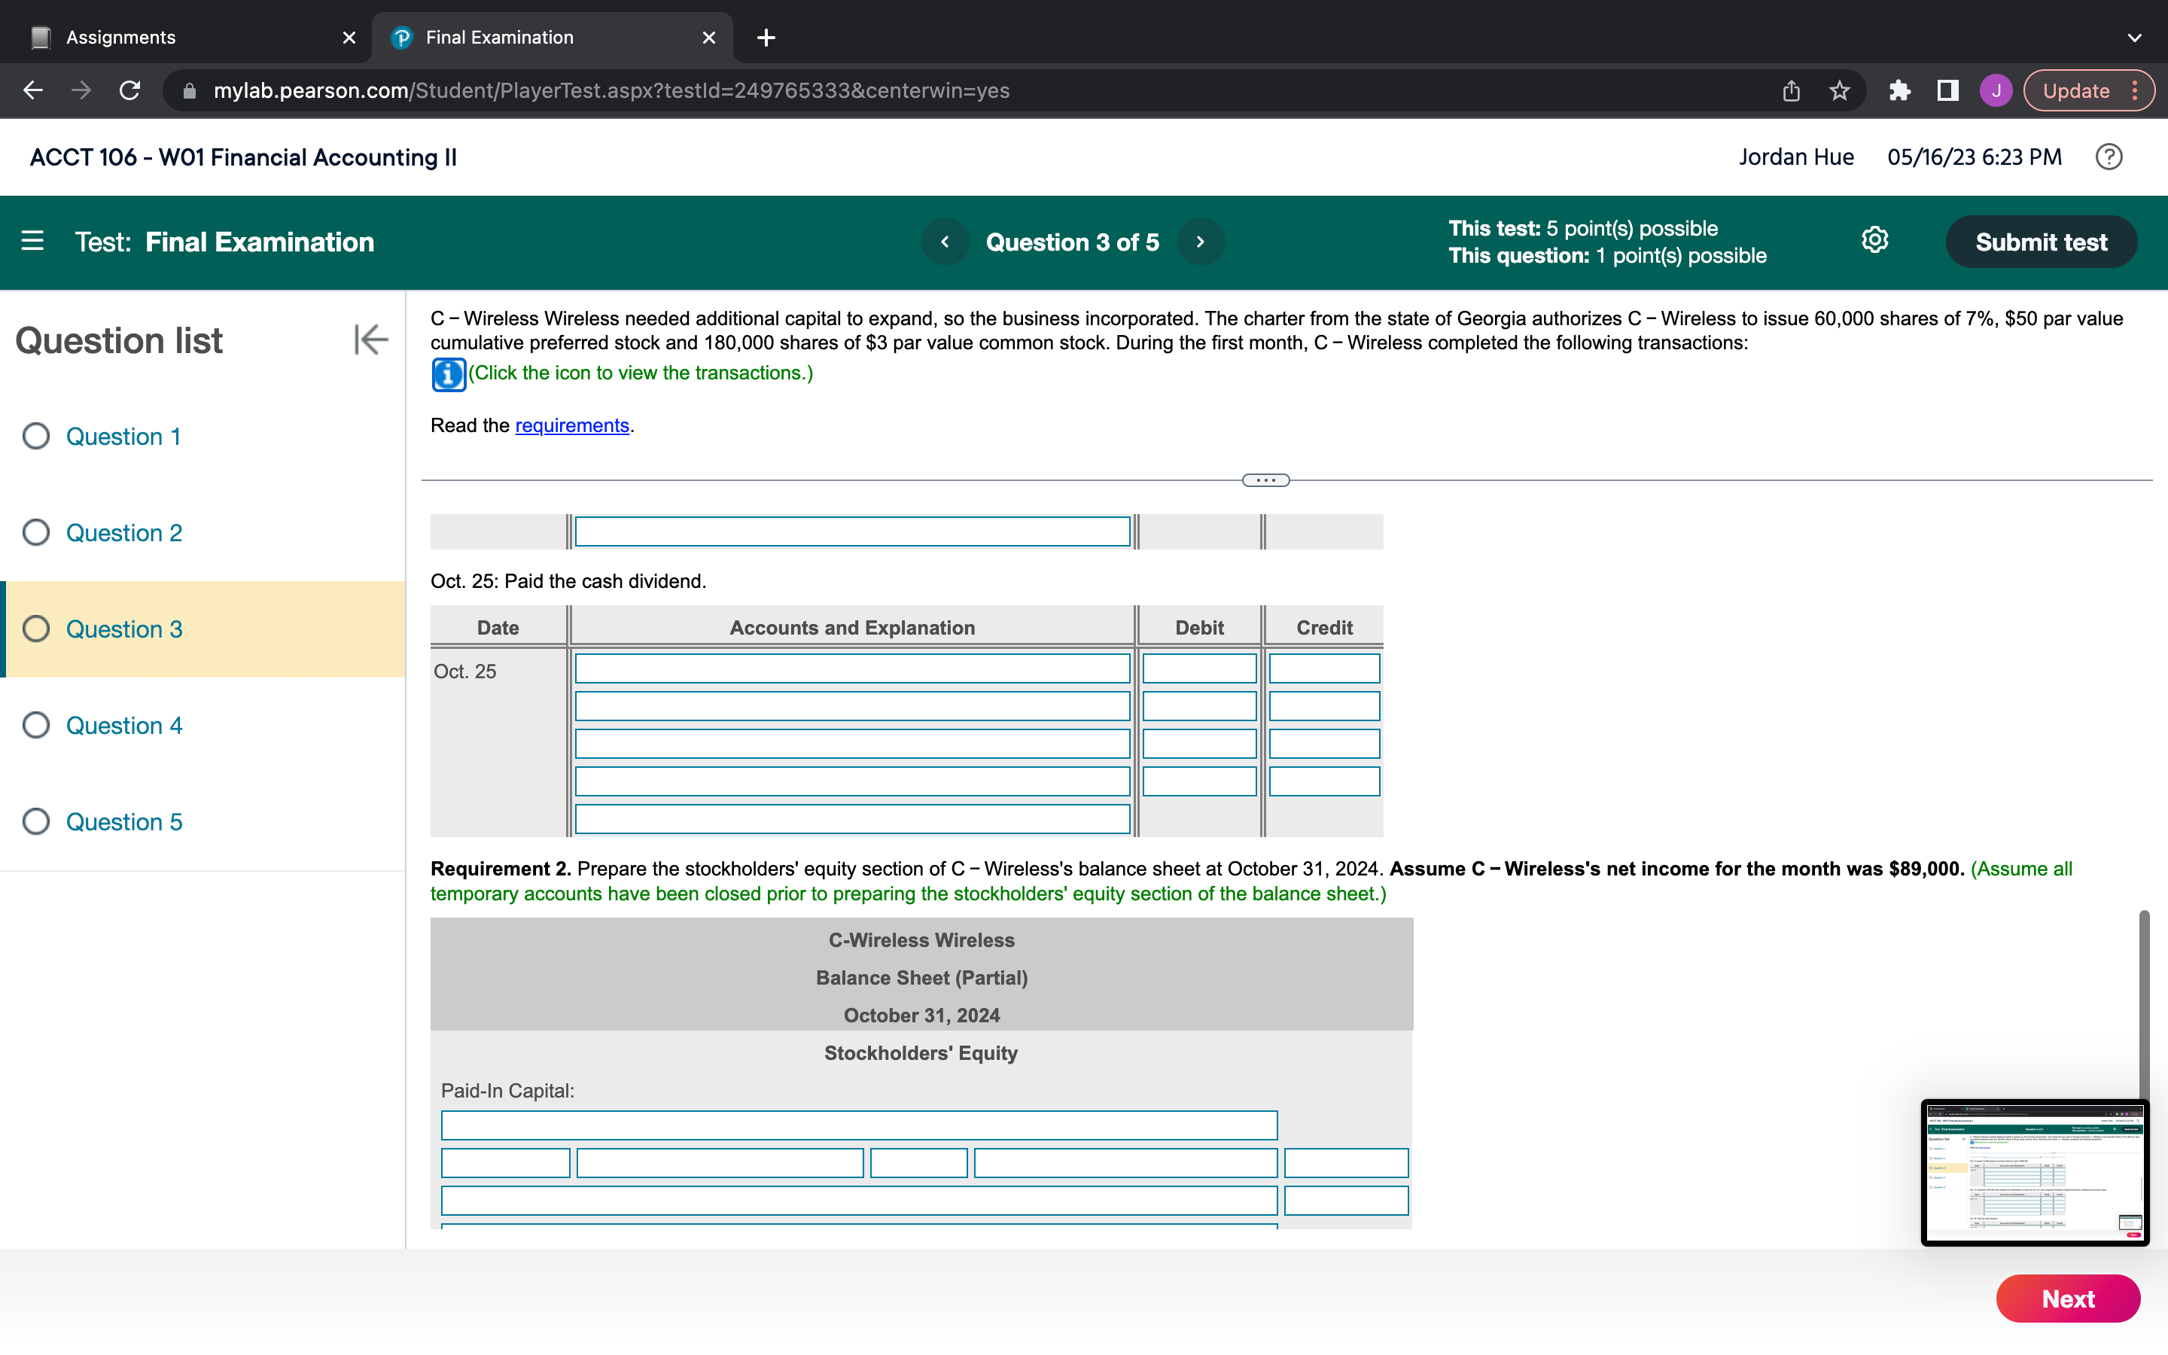The height and width of the screenshot is (1355, 2168).
Task: Switch to the Assignments tab
Action: tap(121, 38)
